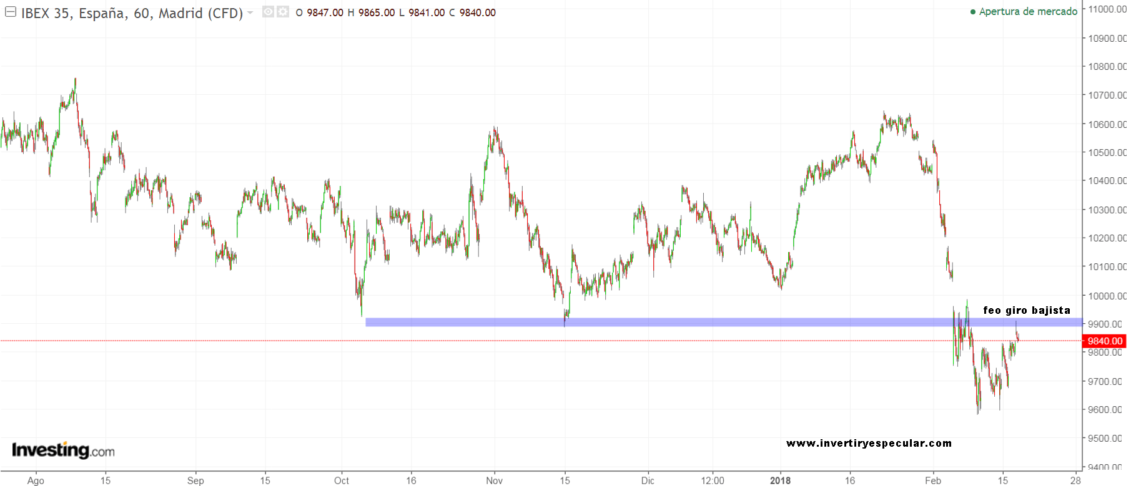This screenshot has height=486, width=1131.
Task: Click the Nov label on the time axis
Action: (494, 480)
